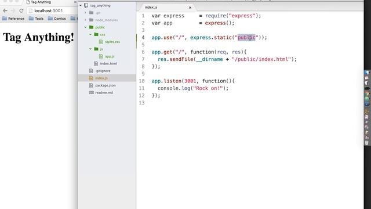Screen dimensions: 371x209
Task: Click the browser back arrow
Action: [5, 10]
